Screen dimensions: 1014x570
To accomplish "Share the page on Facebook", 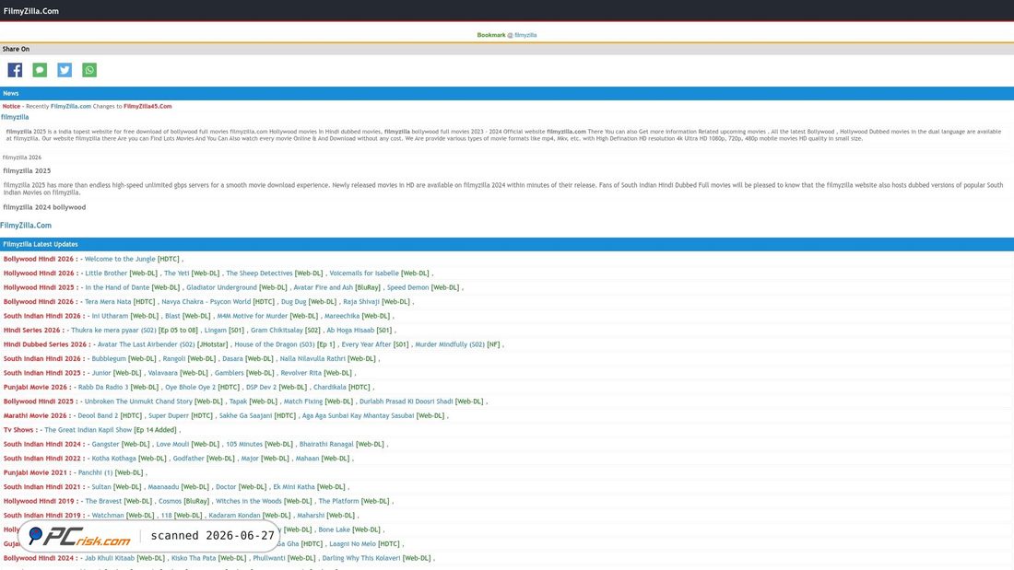I will point(15,70).
